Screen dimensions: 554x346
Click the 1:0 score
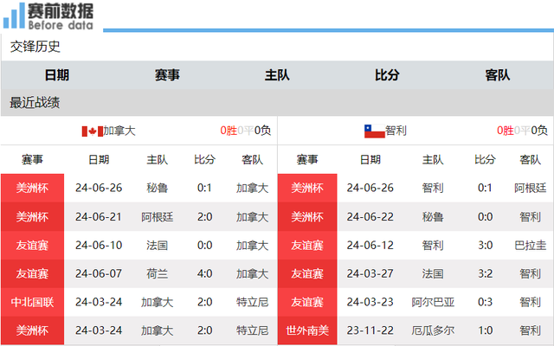point(485,330)
